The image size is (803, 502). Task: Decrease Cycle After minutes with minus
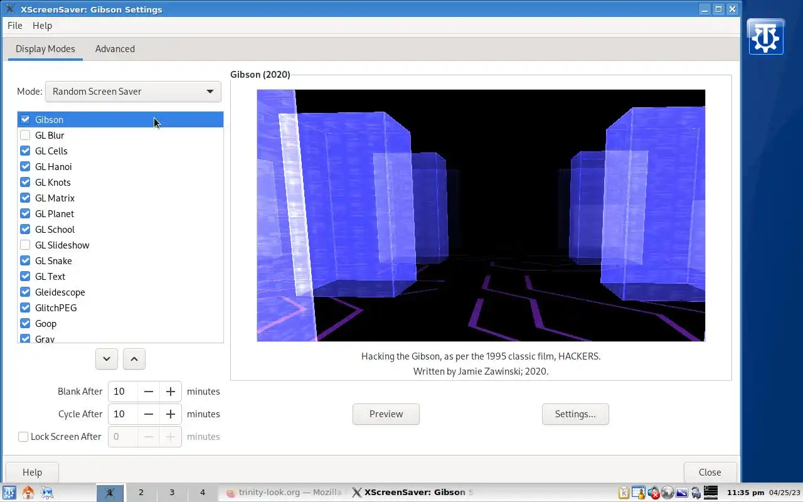(x=149, y=414)
